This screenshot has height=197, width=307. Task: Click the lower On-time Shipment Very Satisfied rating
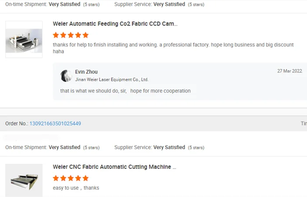pos(64,147)
